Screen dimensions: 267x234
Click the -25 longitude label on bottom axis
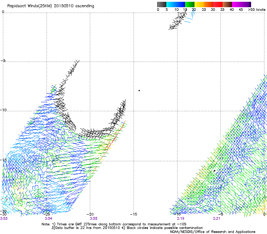click(x=47, y=214)
